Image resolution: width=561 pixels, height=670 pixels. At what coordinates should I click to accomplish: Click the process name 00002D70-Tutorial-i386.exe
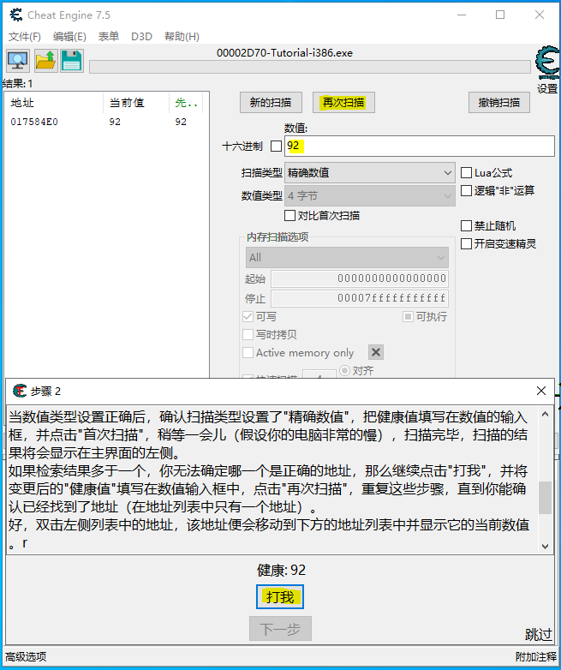pyautogui.click(x=284, y=53)
